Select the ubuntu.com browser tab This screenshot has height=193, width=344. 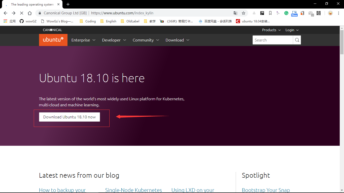(x=32, y=5)
